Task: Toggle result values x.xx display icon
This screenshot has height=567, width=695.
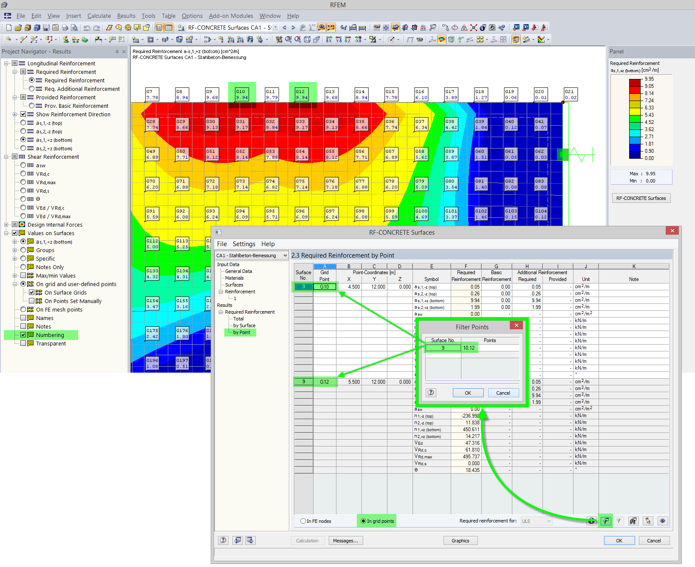Action: (x=331, y=28)
